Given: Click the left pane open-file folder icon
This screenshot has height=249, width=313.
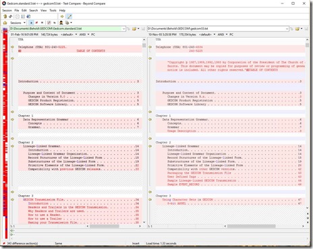Looking at the screenshot, I should [x=134, y=29].
